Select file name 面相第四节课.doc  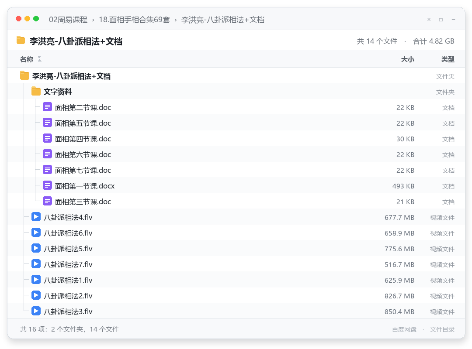[83, 139]
